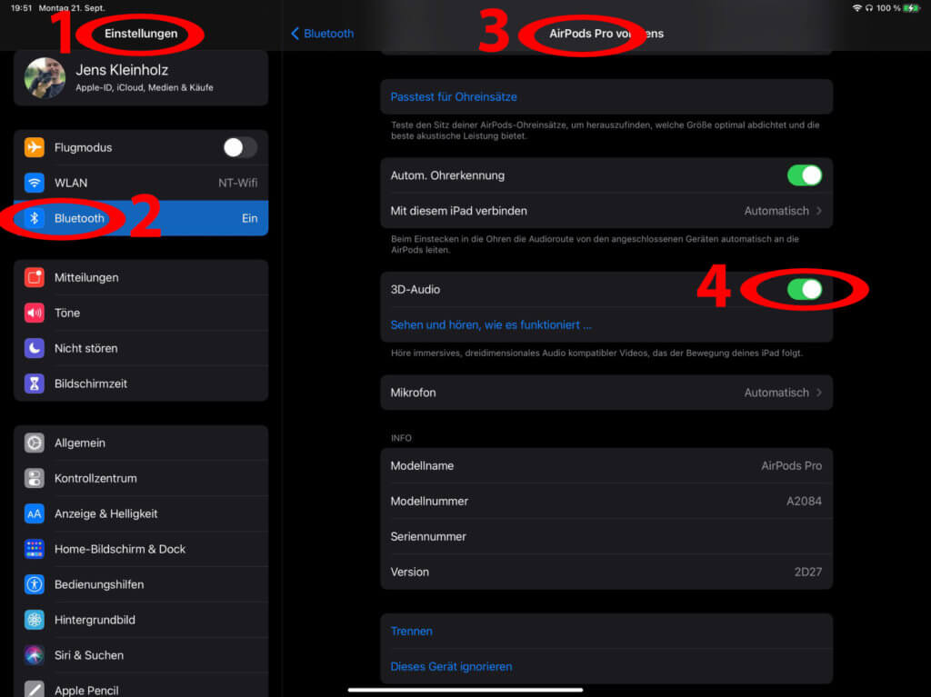Turn off the 3D-Audio switch
This screenshot has width=931, height=697.
[x=804, y=289]
